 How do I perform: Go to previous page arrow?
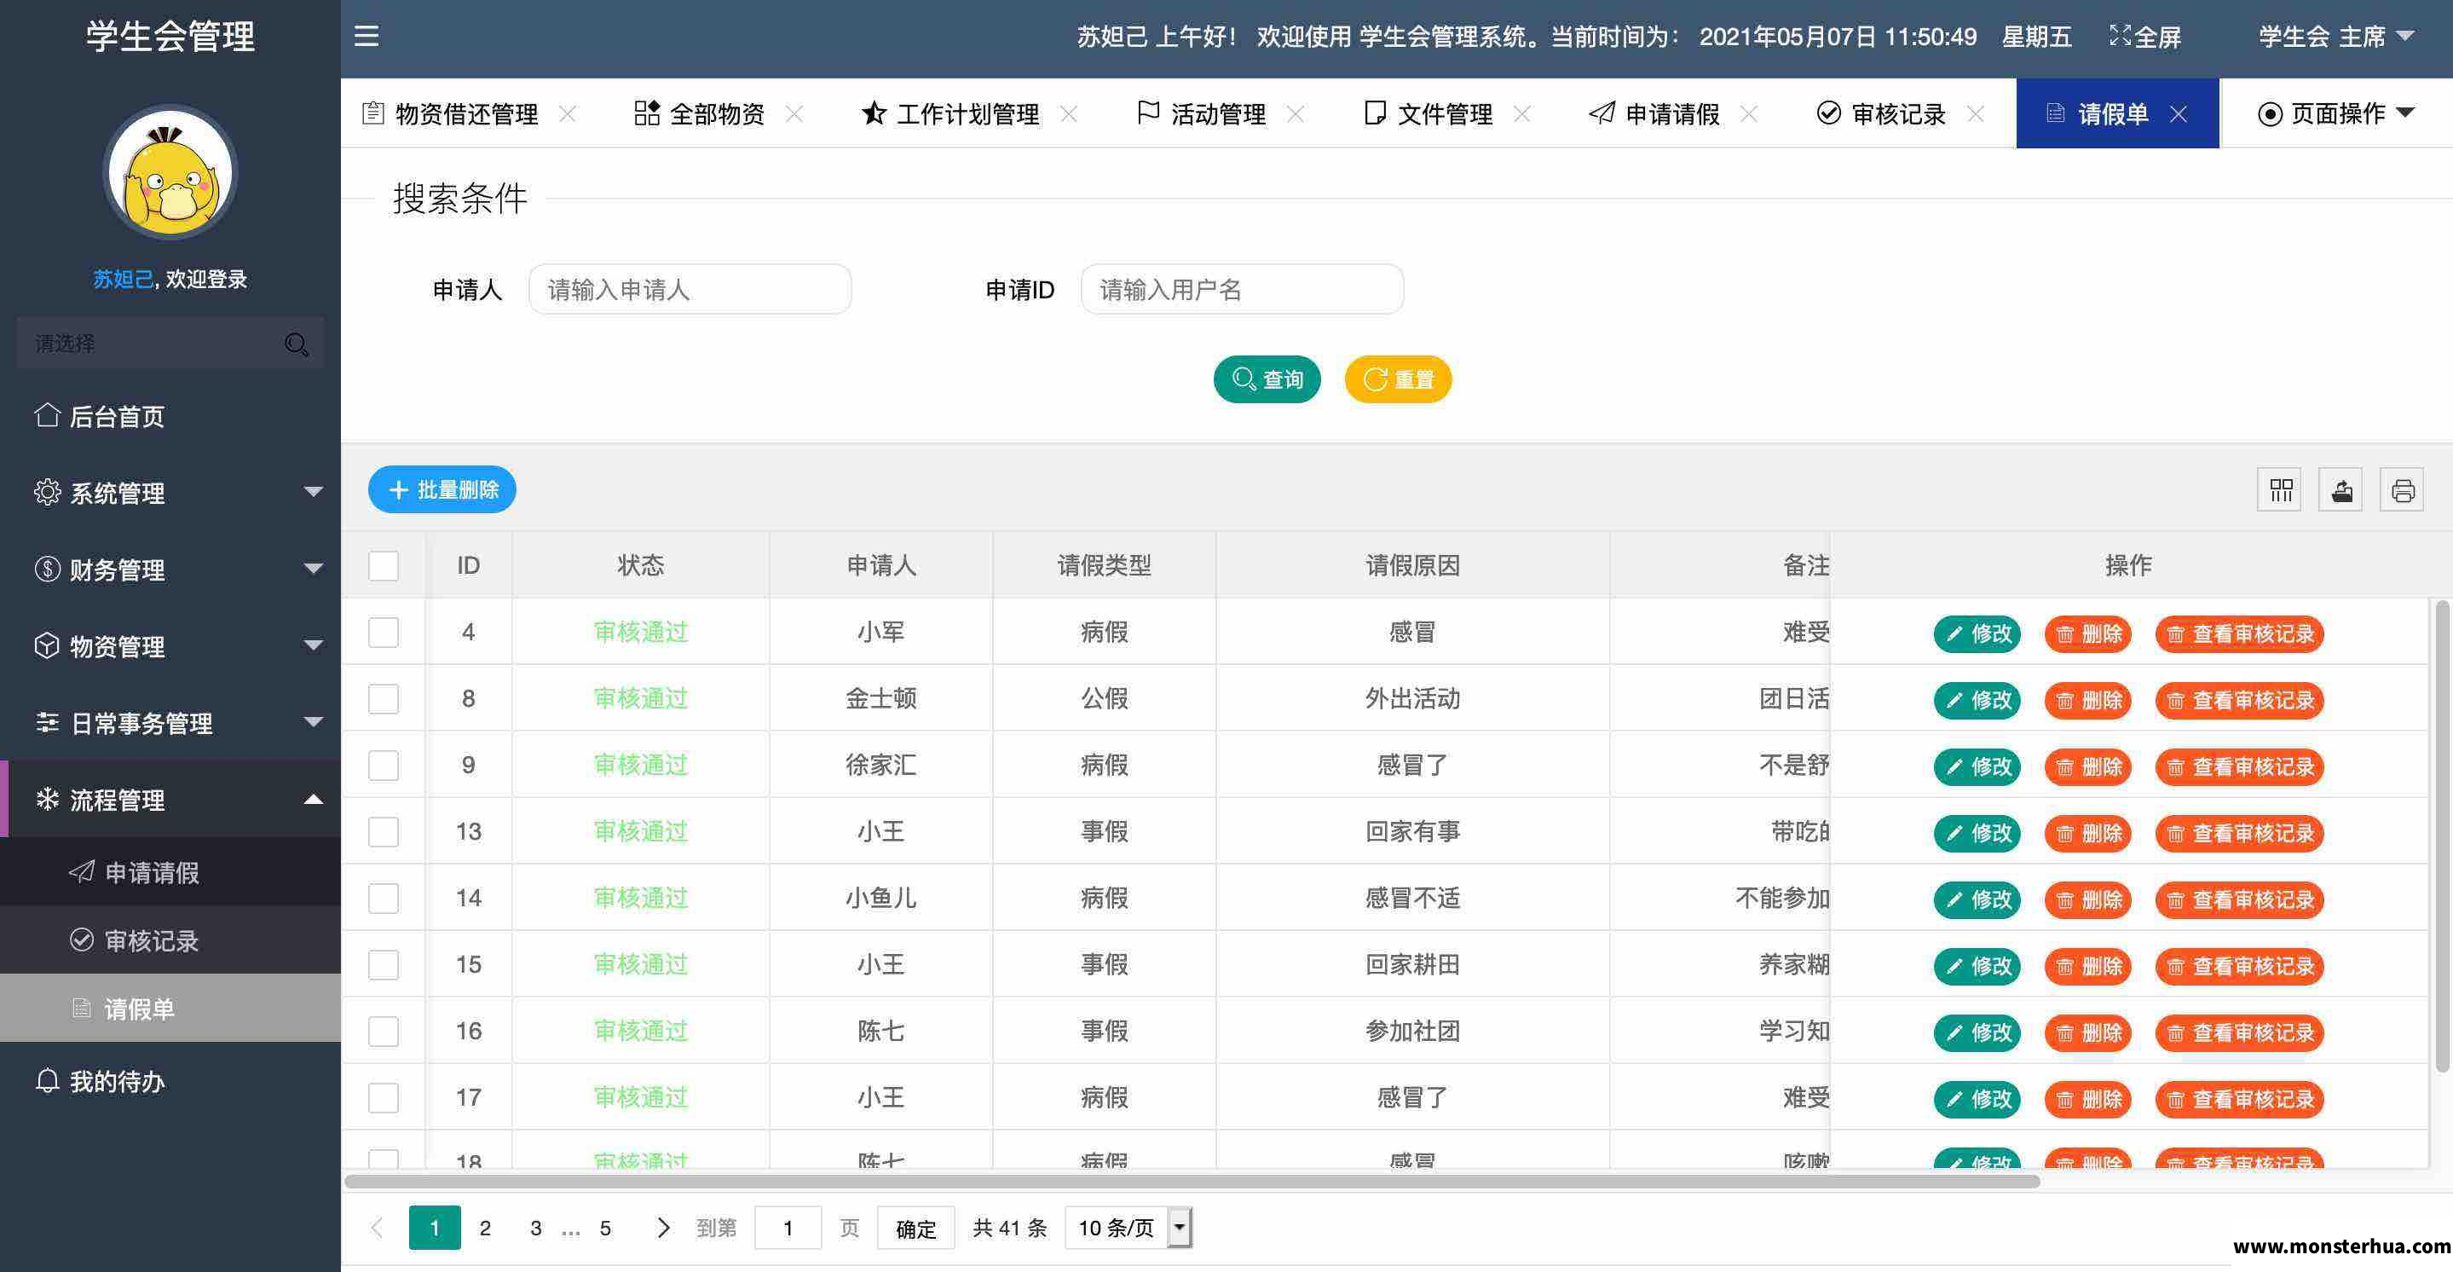pos(377,1227)
